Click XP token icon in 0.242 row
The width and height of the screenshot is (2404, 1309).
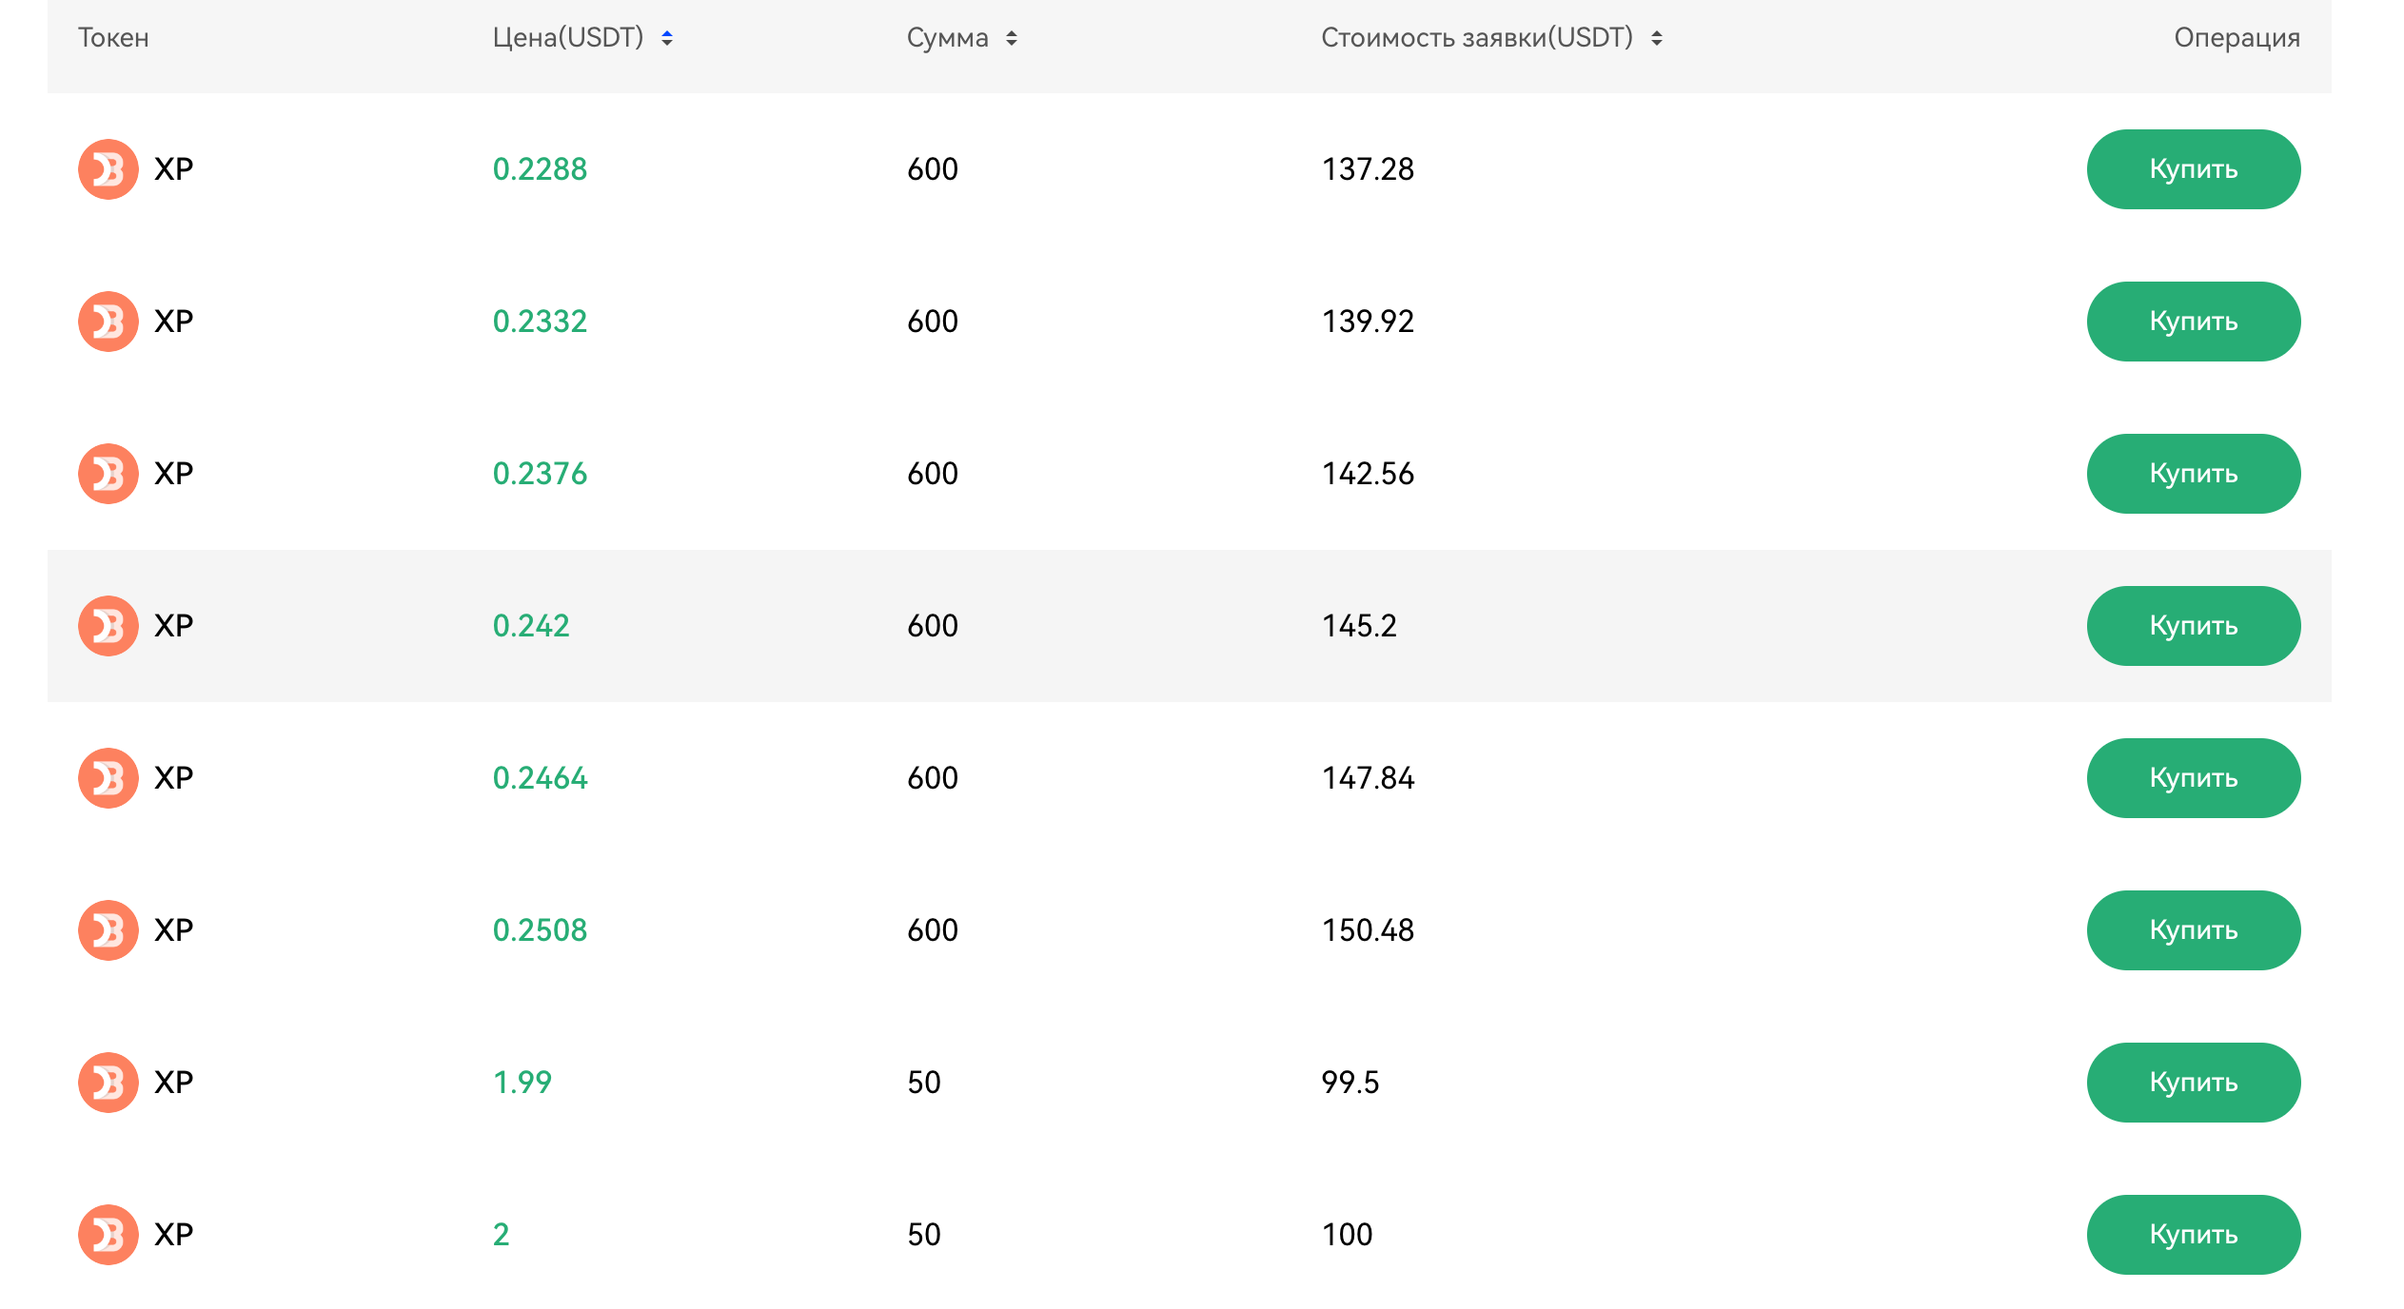(x=108, y=626)
